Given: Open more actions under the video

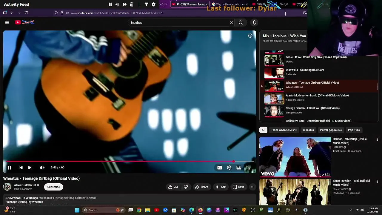Looking at the screenshot, I should 252,187.
